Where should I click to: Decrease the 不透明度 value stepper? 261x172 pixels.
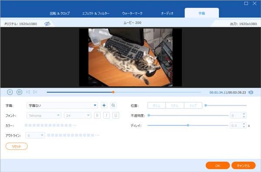pos(244,117)
